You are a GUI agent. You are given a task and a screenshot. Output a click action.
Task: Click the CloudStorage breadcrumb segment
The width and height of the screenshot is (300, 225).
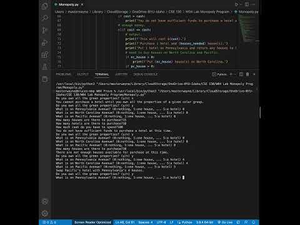pos(117,12)
